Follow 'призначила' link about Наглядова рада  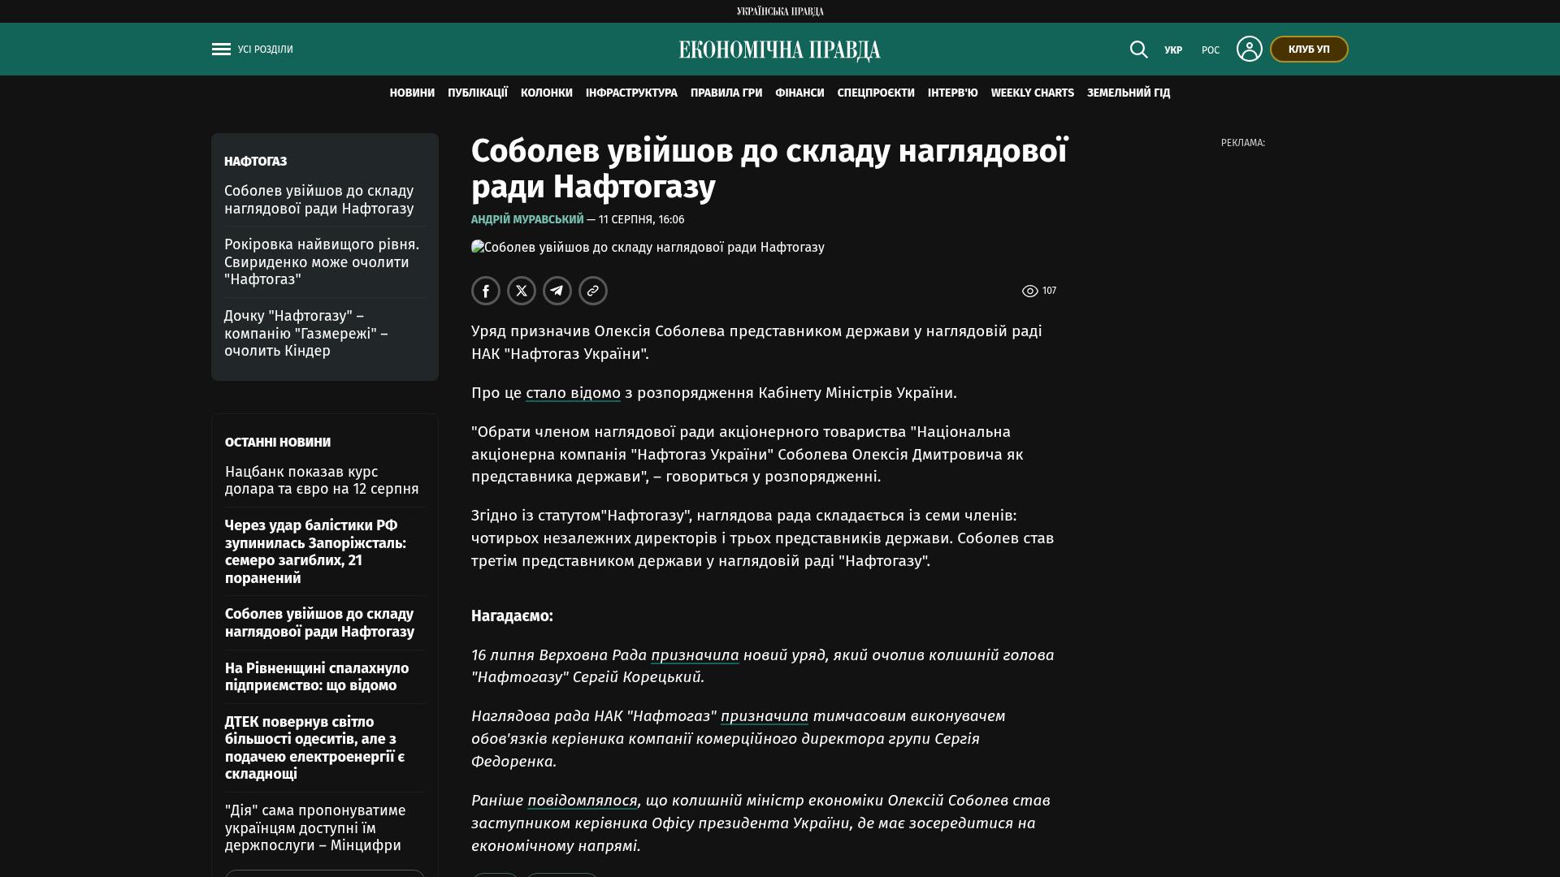point(765,716)
